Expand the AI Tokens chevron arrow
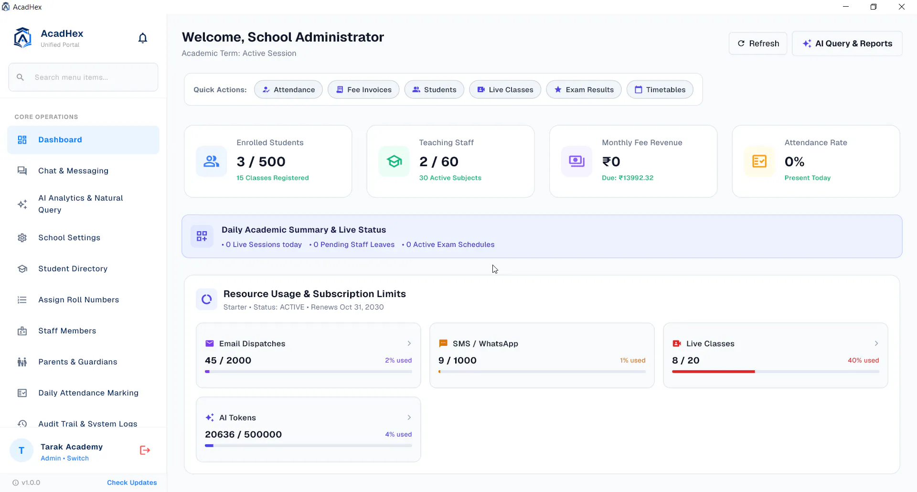 (409, 417)
